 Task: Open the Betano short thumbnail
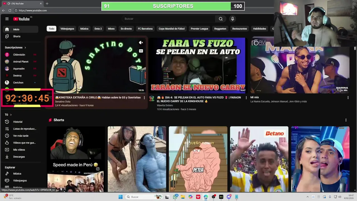click(259, 159)
